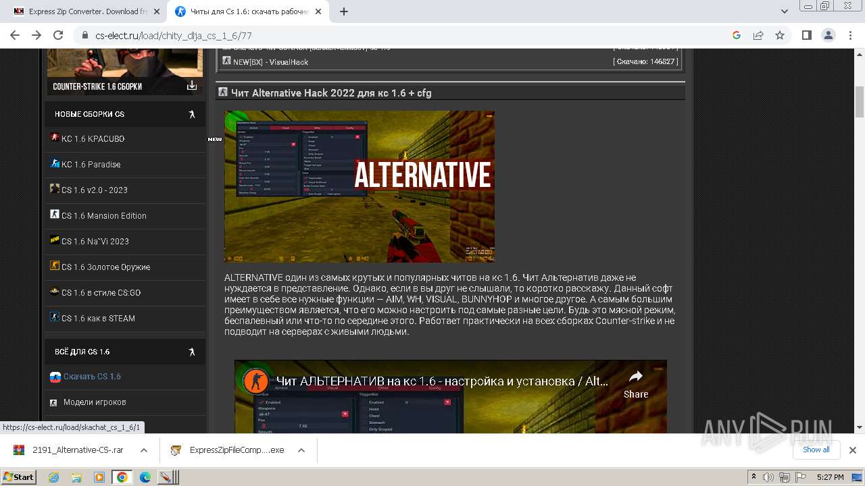865x486 pixels.
Task: Share this page icon
Action: (758, 35)
